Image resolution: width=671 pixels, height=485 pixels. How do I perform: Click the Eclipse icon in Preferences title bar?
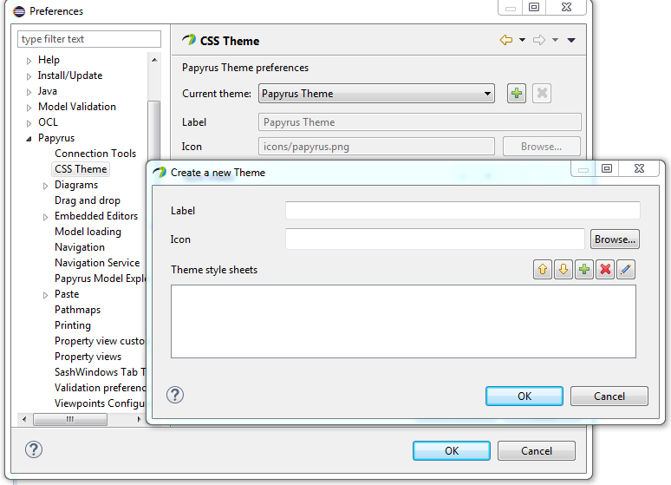pyautogui.click(x=19, y=11)
